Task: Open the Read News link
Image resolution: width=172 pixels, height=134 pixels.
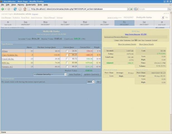Action: click(25, 18)
